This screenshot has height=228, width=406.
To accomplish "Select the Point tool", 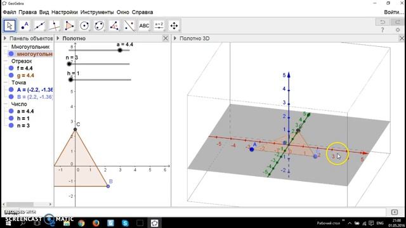I will pyautogui.click(x=25, y=25).
